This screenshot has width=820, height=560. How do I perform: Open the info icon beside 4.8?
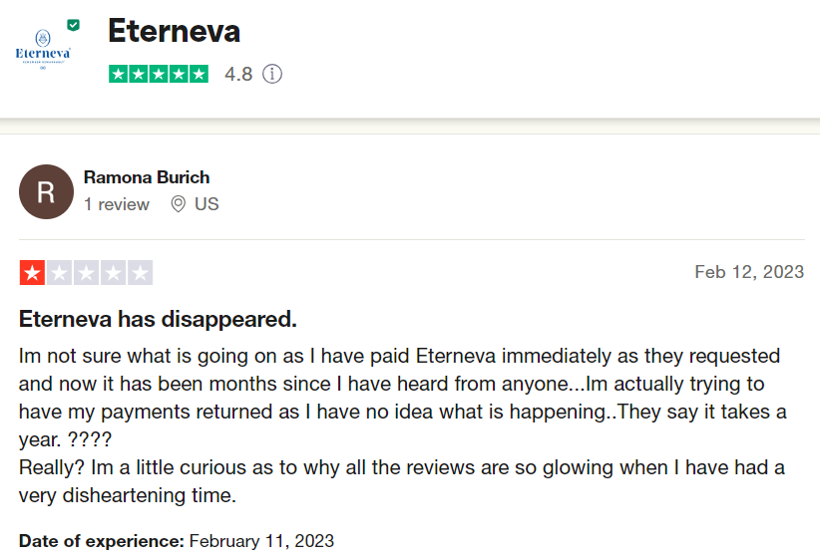pos(272,75)
